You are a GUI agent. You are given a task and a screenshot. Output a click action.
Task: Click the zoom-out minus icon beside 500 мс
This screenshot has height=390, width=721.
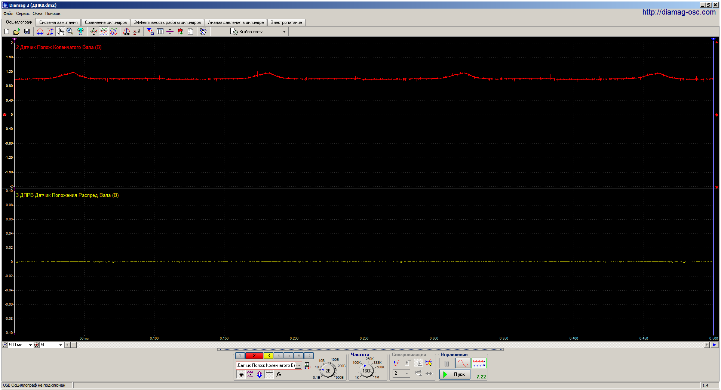point(5,345)
